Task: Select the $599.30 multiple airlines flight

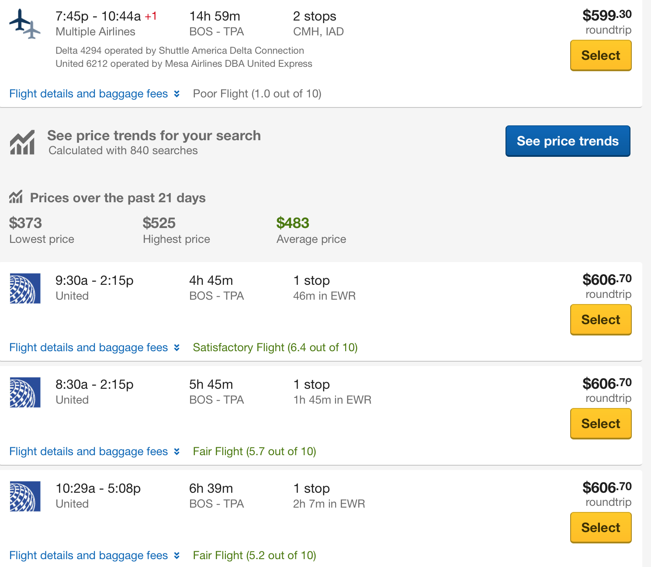Action: (x=601, y=55)
